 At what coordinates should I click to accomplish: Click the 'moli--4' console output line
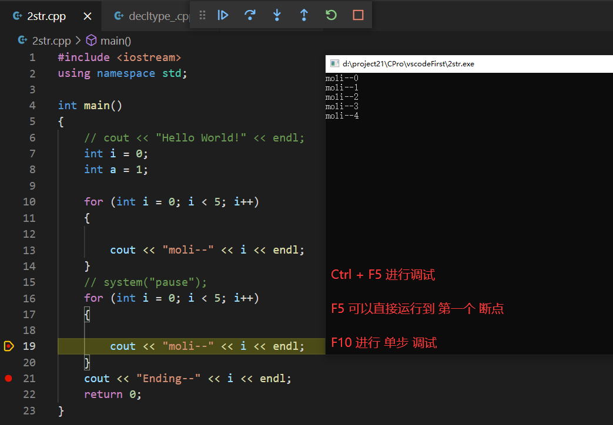point(342,116)
